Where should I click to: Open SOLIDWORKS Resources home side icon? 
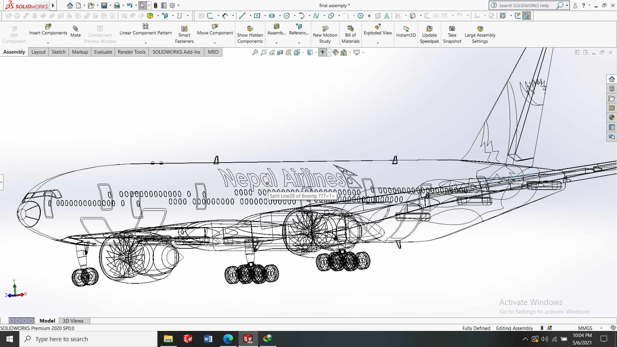click(612, 79)
